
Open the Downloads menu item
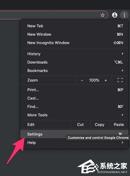[x=74, y=62]
